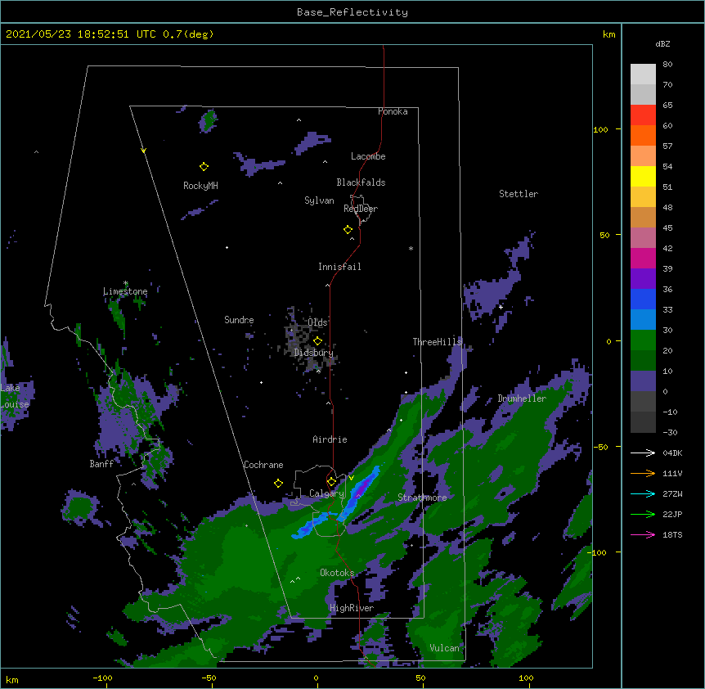Click the Innisfail city label

click(x=339, y=267)
